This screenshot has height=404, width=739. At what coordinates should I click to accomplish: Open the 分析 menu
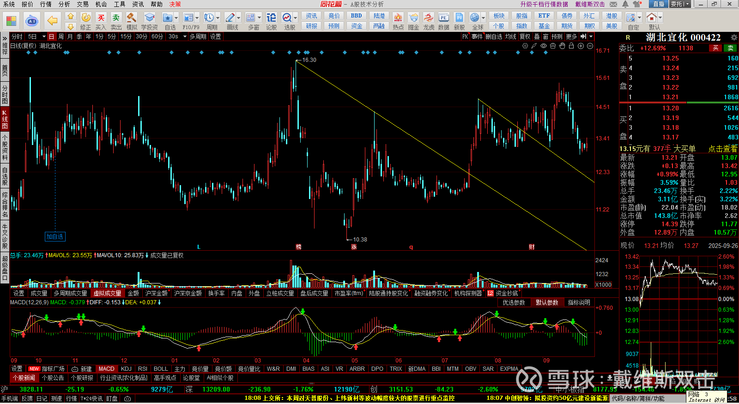click(x=64, y=4)
